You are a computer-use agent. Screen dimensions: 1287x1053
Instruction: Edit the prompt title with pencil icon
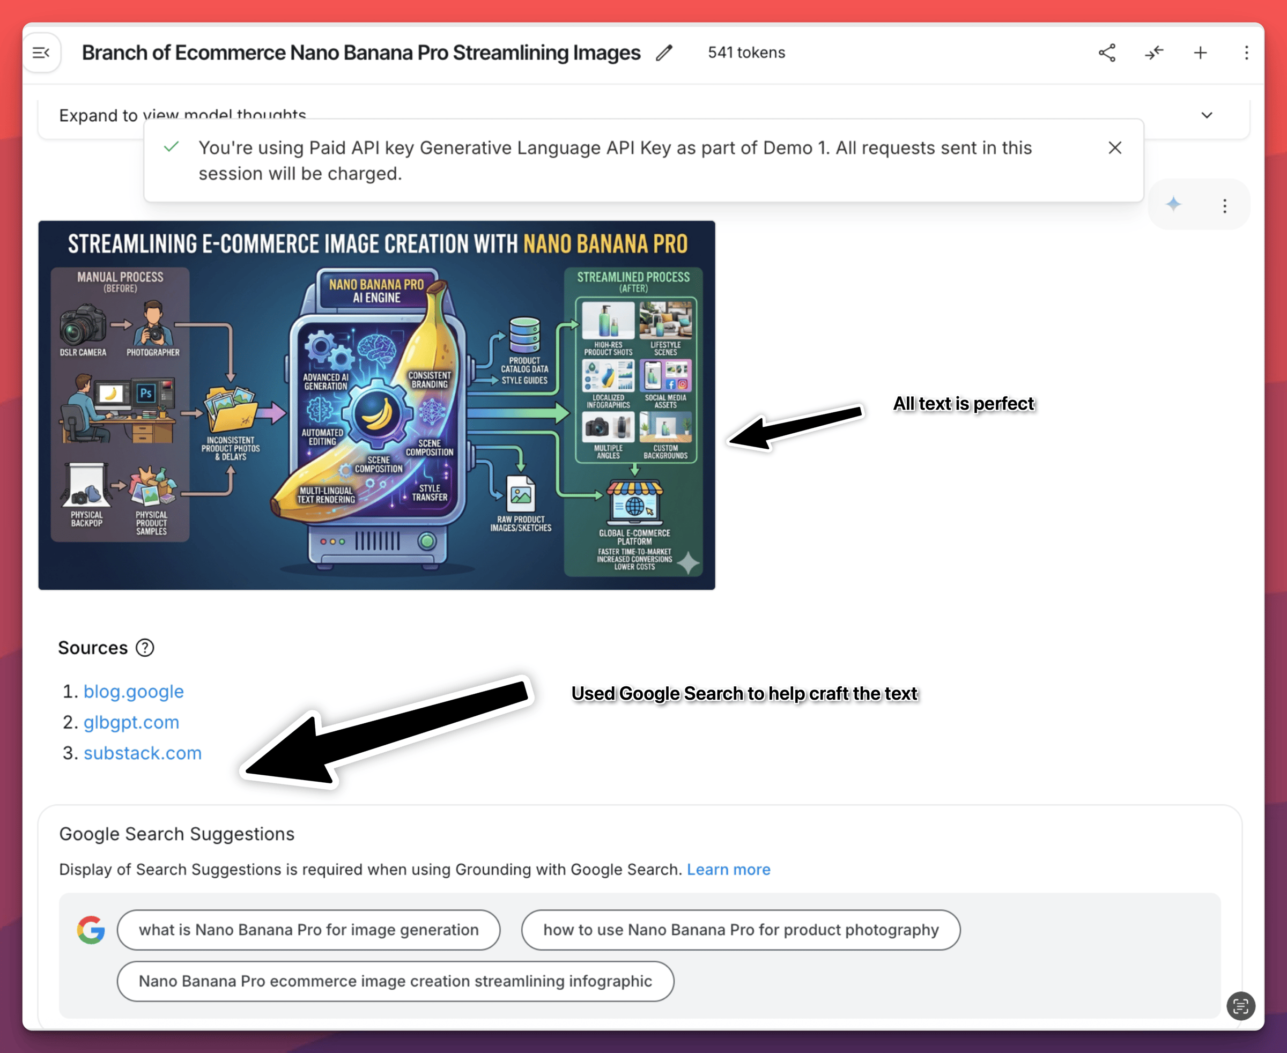coord(664,53)
